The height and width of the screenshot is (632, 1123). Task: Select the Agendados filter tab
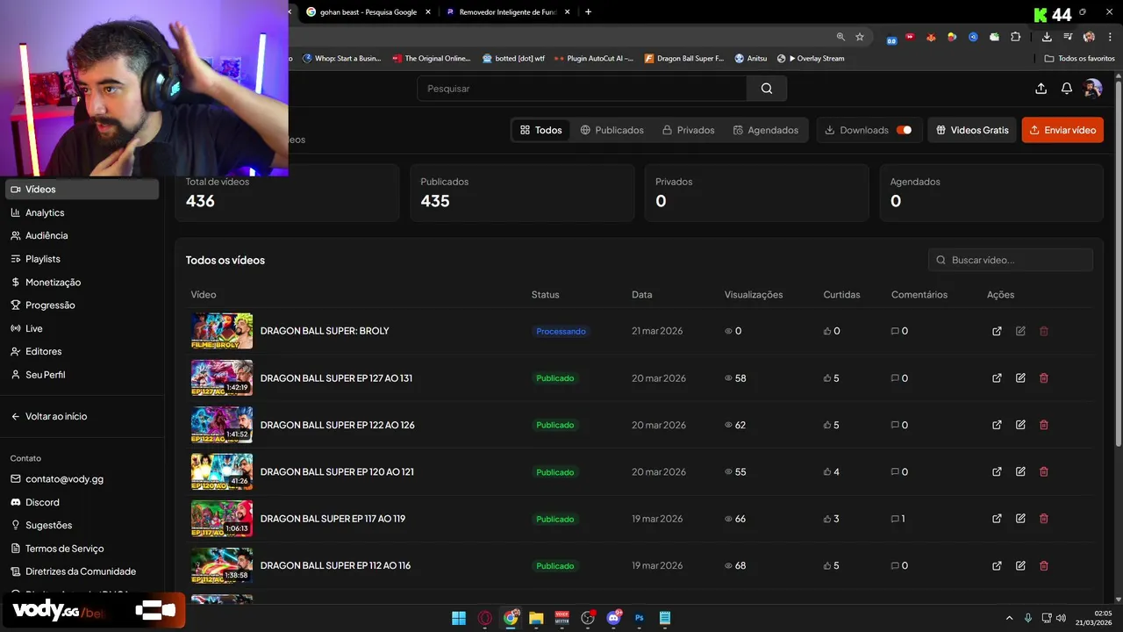coord(766,130)
